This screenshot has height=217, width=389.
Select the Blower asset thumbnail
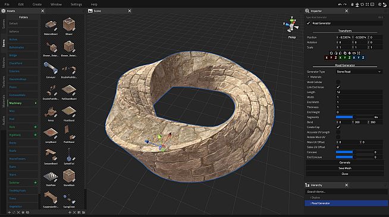point(69,25)
